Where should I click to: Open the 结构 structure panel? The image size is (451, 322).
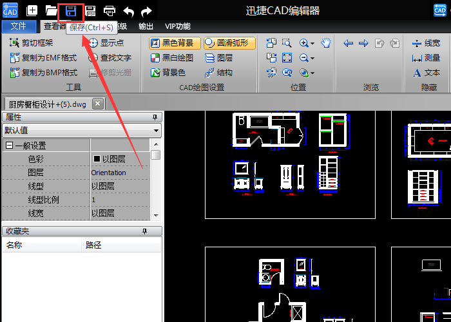tap(218, 72)
